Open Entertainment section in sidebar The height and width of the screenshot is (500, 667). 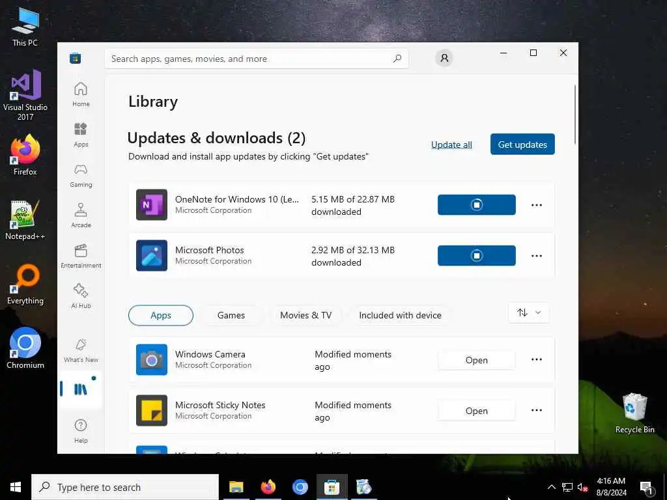pos(81,256)
